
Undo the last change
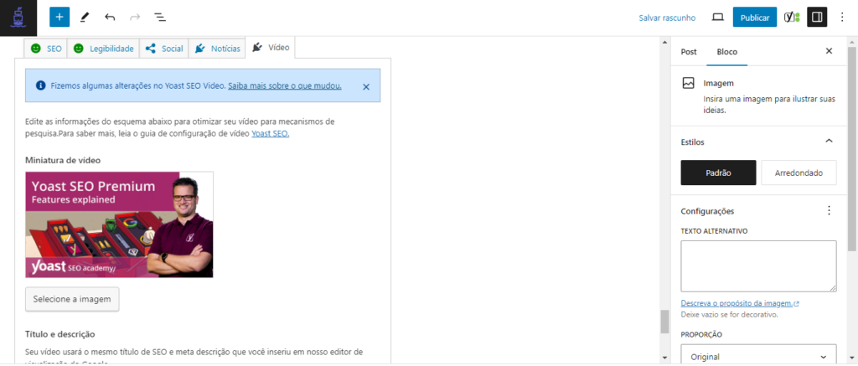coord(110,18)
